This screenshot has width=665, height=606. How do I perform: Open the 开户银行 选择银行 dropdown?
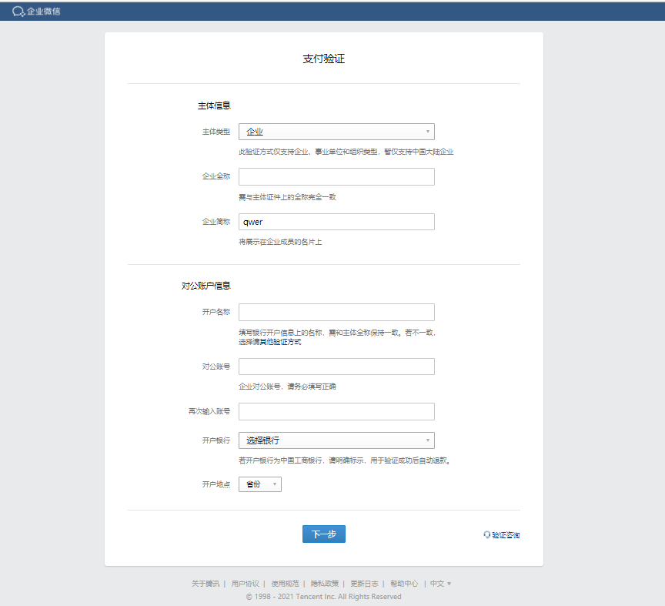tap(336, 440)
